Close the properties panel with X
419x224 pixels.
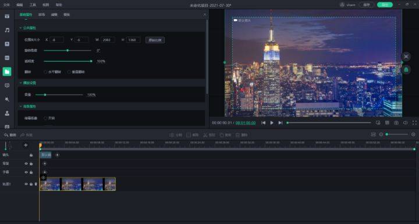pyautogui.click(x=205, y=15)
